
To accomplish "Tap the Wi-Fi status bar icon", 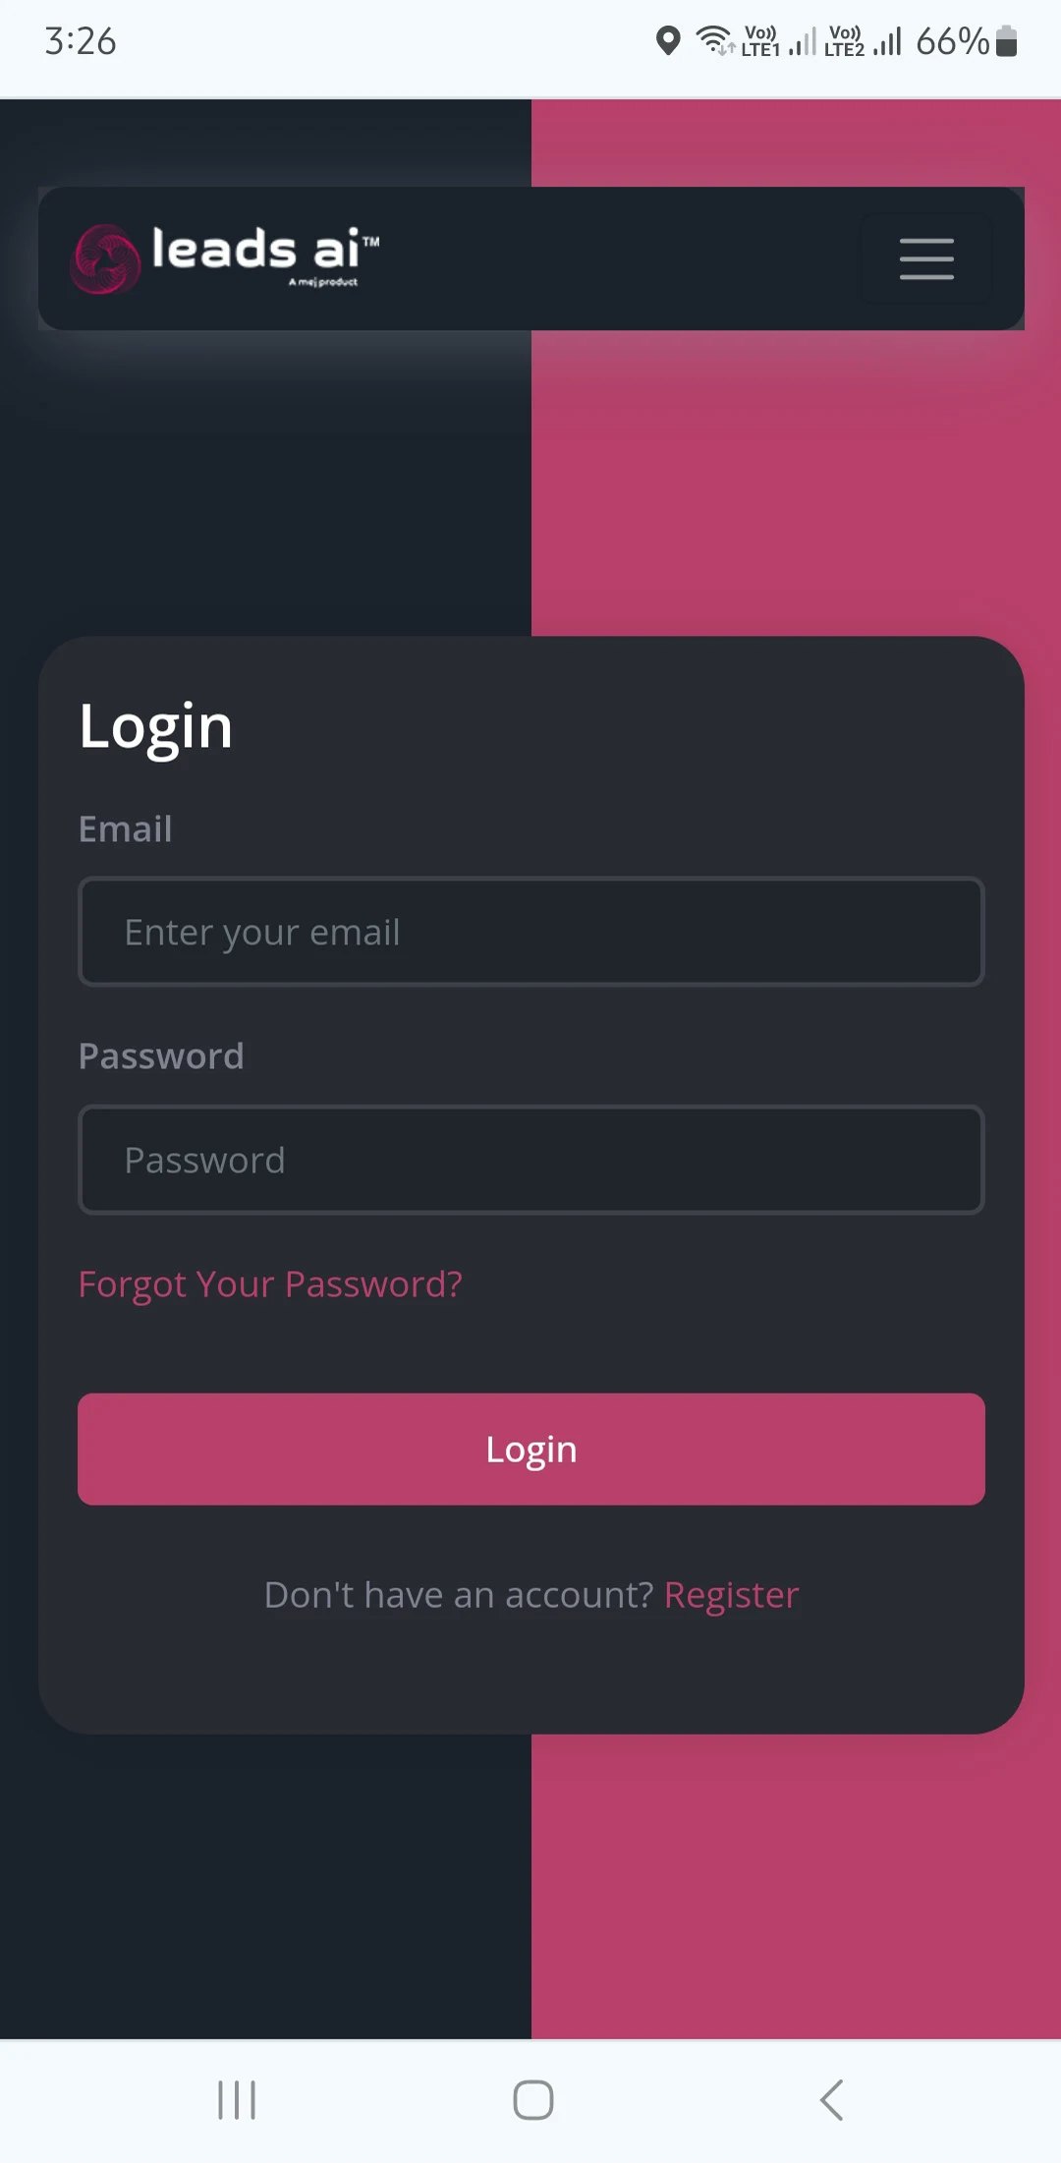I will point(714,40).
